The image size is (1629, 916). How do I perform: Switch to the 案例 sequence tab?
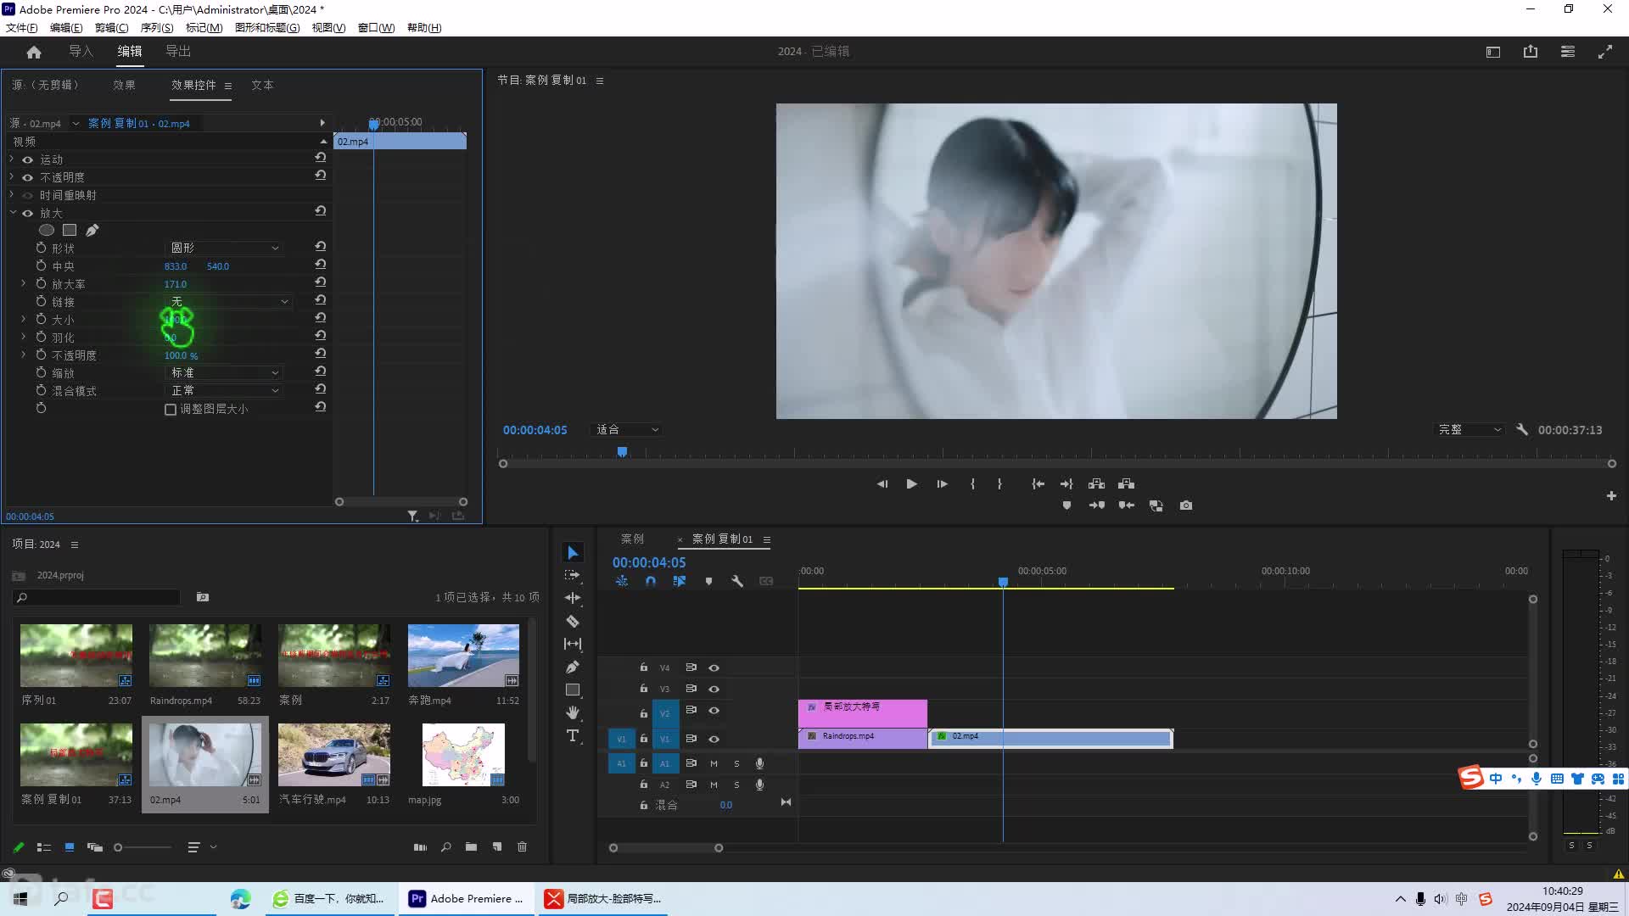(x=632, y=539)
